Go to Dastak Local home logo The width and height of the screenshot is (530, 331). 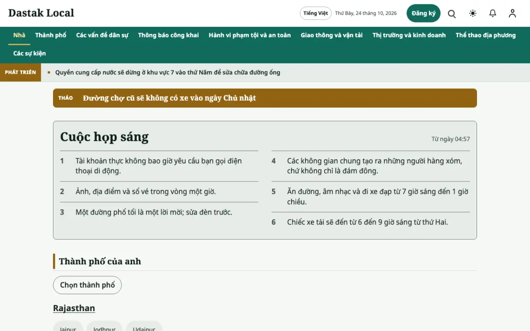click(41, 13)
